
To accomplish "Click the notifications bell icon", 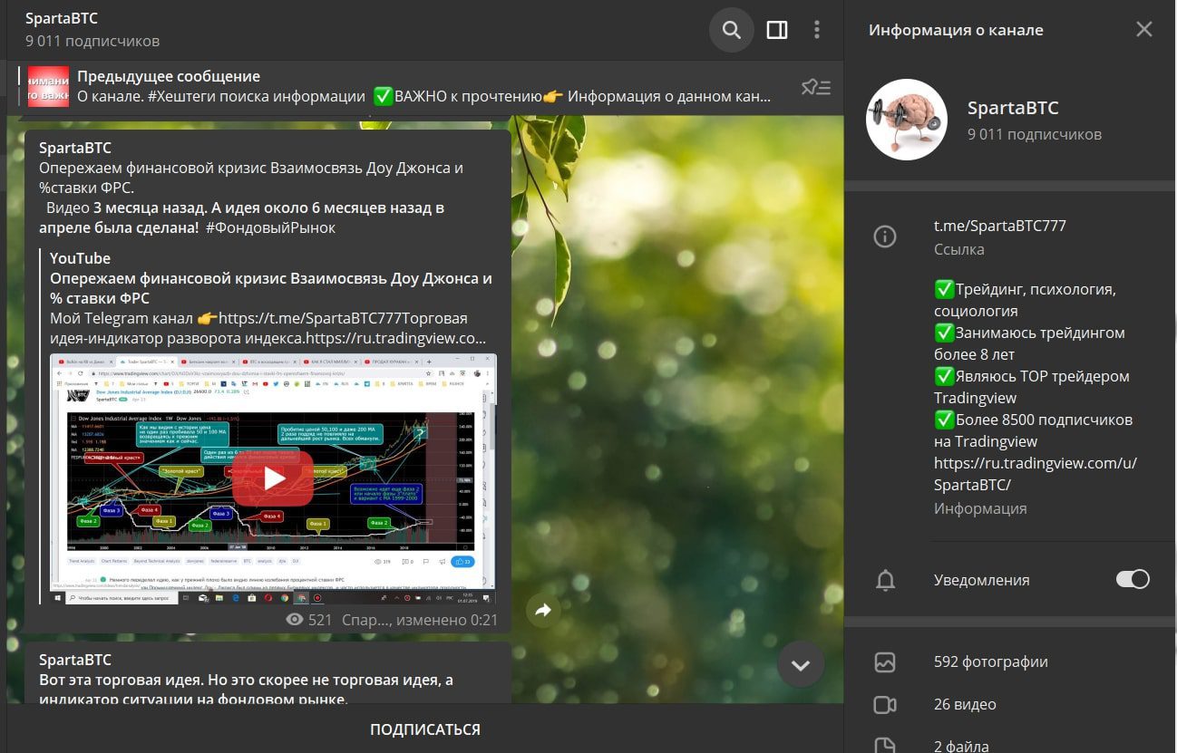I will pyautogui.click(x=885, y=580).
